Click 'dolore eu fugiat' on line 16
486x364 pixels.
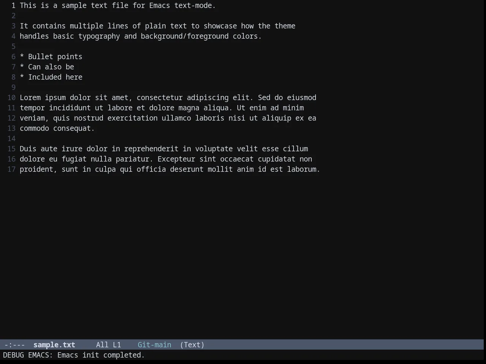click(x=53, y=159)
